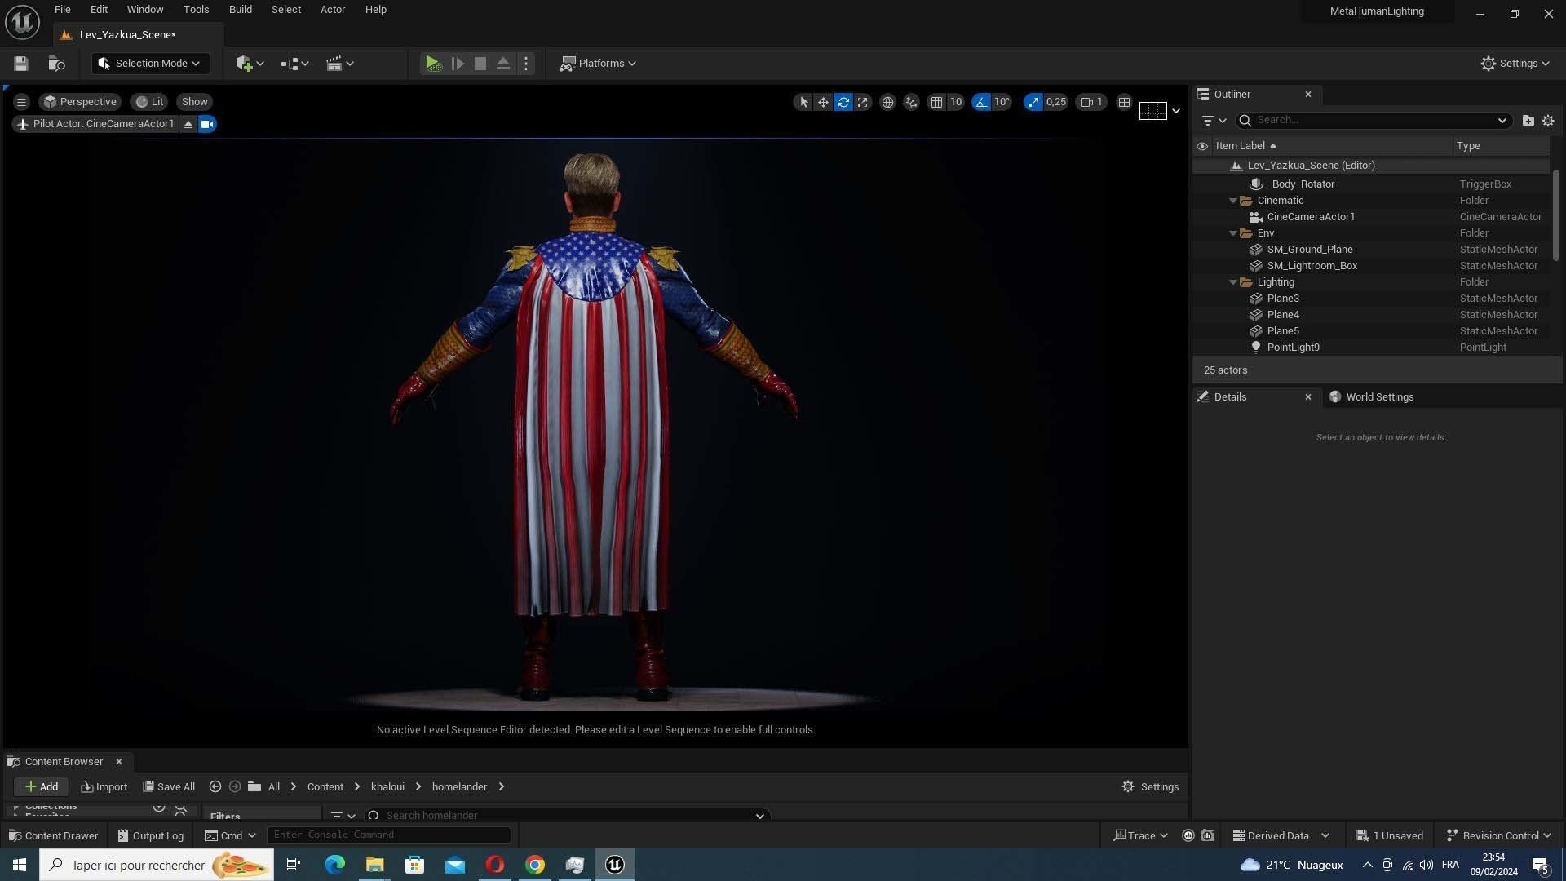Image resolution: width=1566 pixels, height=881 pixels.
Task: Maximize or restore viewport layout icon
Action: 1124,102
